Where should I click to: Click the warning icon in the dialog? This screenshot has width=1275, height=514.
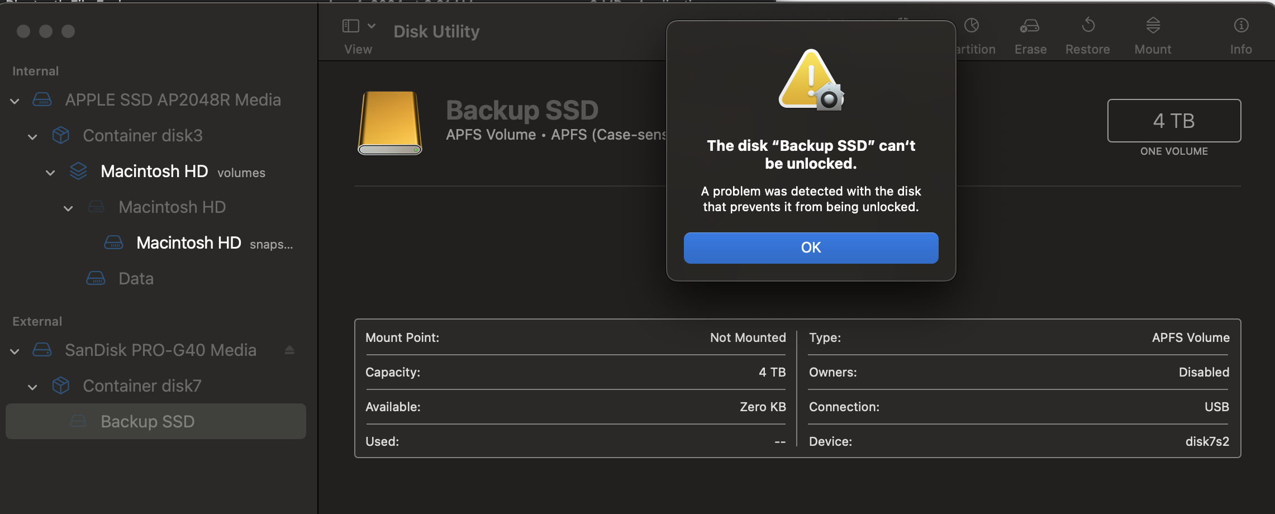point(811,80)
